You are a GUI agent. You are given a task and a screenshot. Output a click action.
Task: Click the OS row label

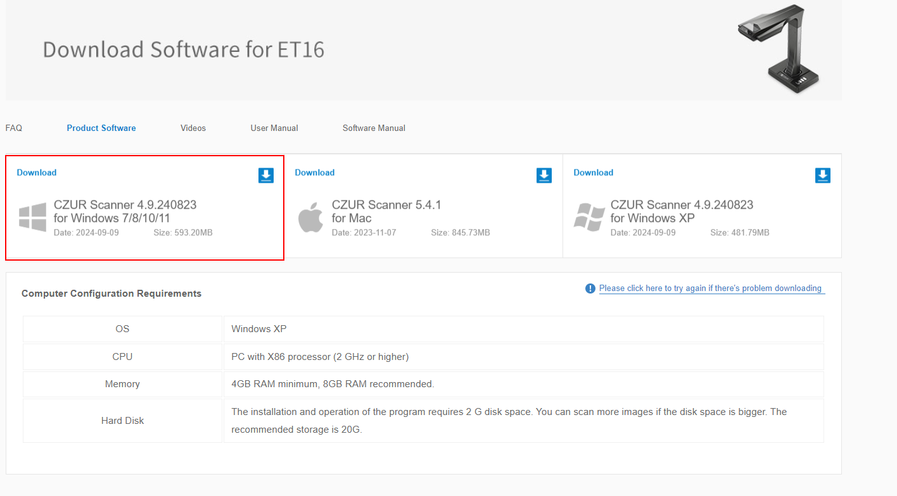click(122, 329)
